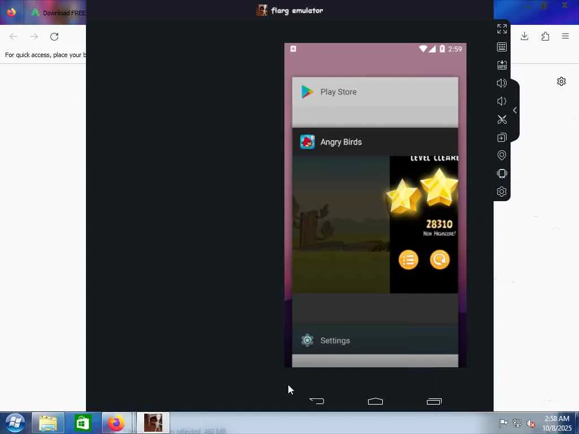The width and height of the screenshot is (579, 434).
Task: Select the Angry Birds card title
Action: [x=341, y=142]
